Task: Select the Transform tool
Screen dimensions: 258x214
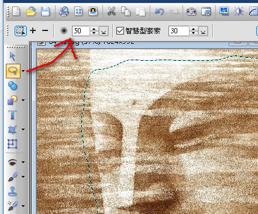Action: pos(12,144)
